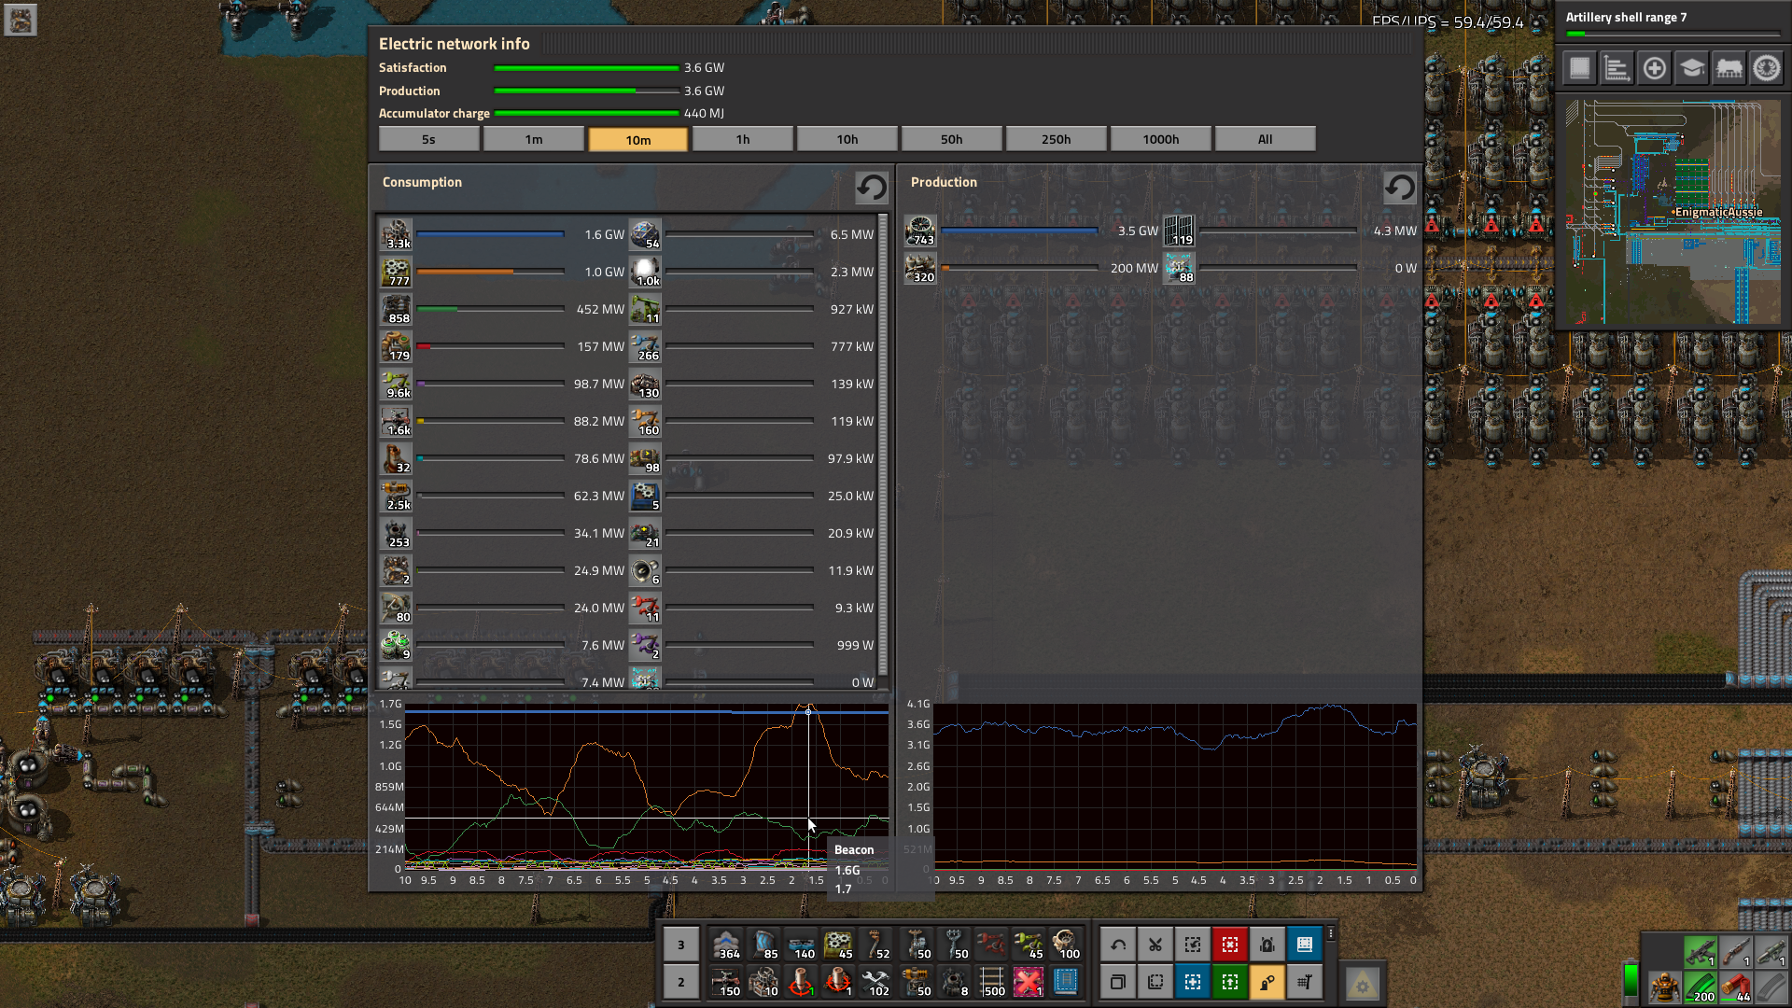Open the trains overview button
The width and height of the screenshot is (1792, 1008).
coord(1729,68)
